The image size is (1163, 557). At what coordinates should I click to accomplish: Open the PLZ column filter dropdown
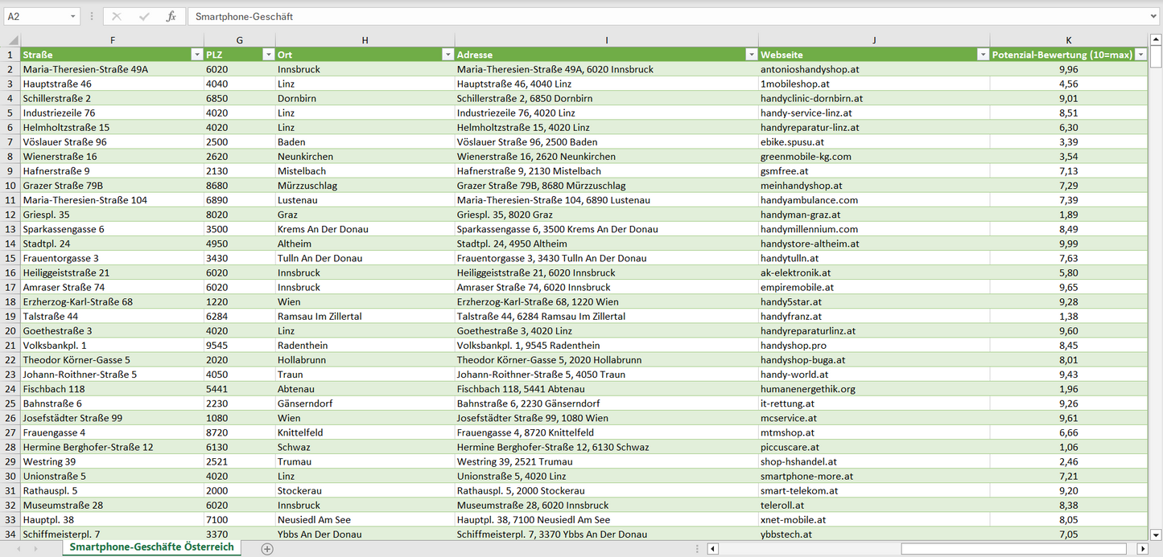[x=268, y=55]
